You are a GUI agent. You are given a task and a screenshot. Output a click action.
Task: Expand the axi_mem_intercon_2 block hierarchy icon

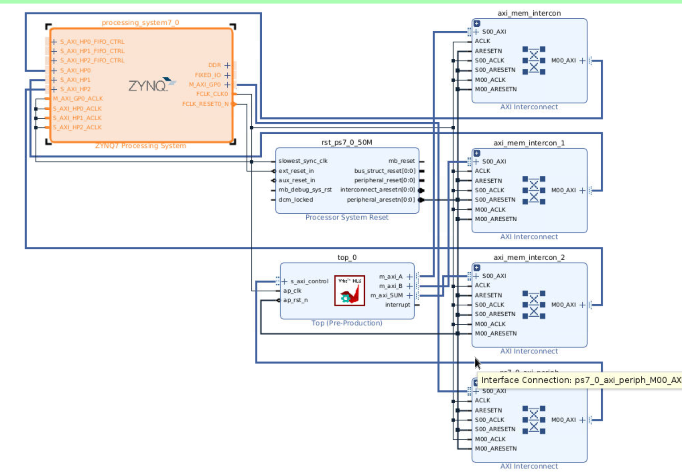[x=477, y=268]
